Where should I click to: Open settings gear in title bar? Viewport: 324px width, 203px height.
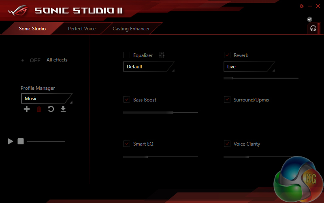(x=302, y=6)
